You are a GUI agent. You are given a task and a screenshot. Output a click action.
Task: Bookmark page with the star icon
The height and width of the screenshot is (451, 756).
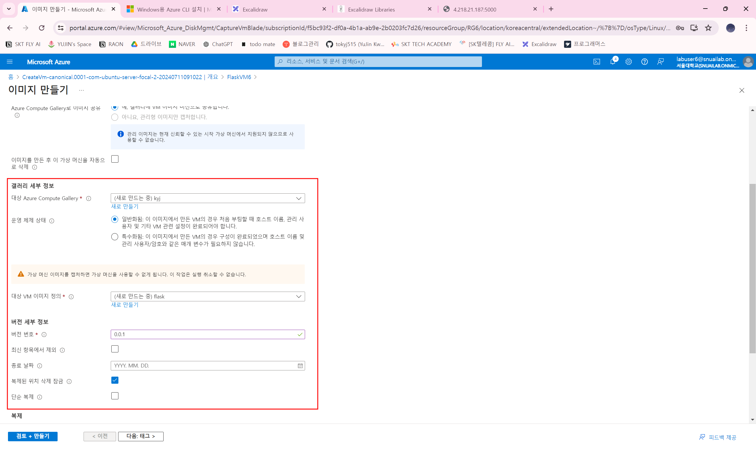[x=708, y=28]
